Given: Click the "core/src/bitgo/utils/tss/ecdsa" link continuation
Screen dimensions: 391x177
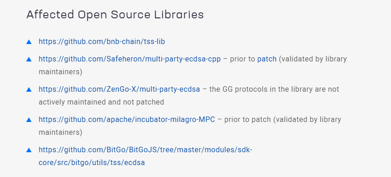Looking at the screenshot, I should (x=92, y=163).
